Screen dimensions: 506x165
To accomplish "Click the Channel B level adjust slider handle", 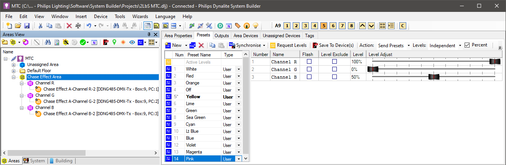I will click(433, 77).
